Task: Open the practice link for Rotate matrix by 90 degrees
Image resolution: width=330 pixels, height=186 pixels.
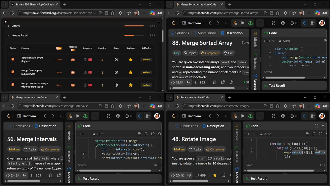Action: point(102,60)
